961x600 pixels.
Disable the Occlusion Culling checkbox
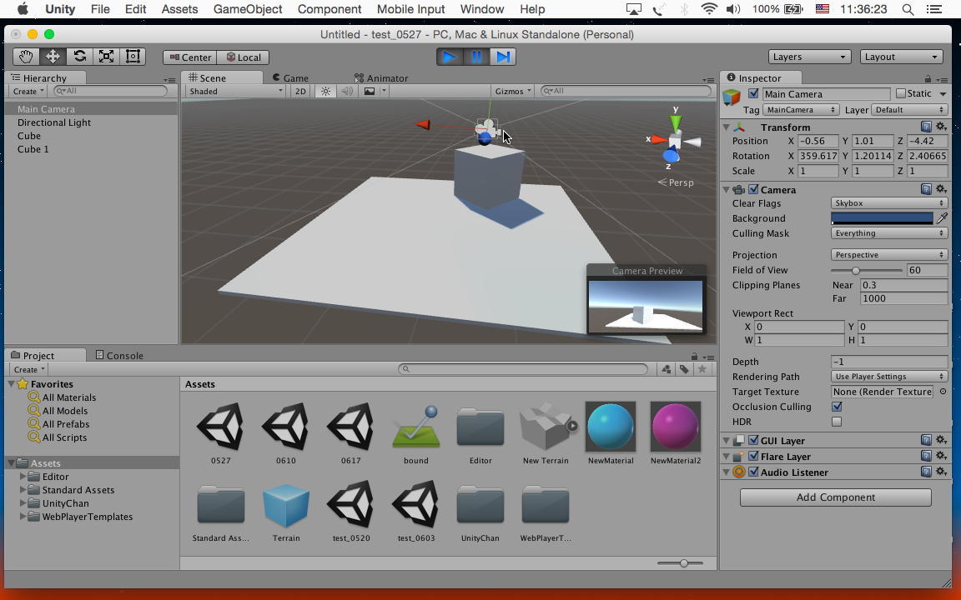(837, 407)
